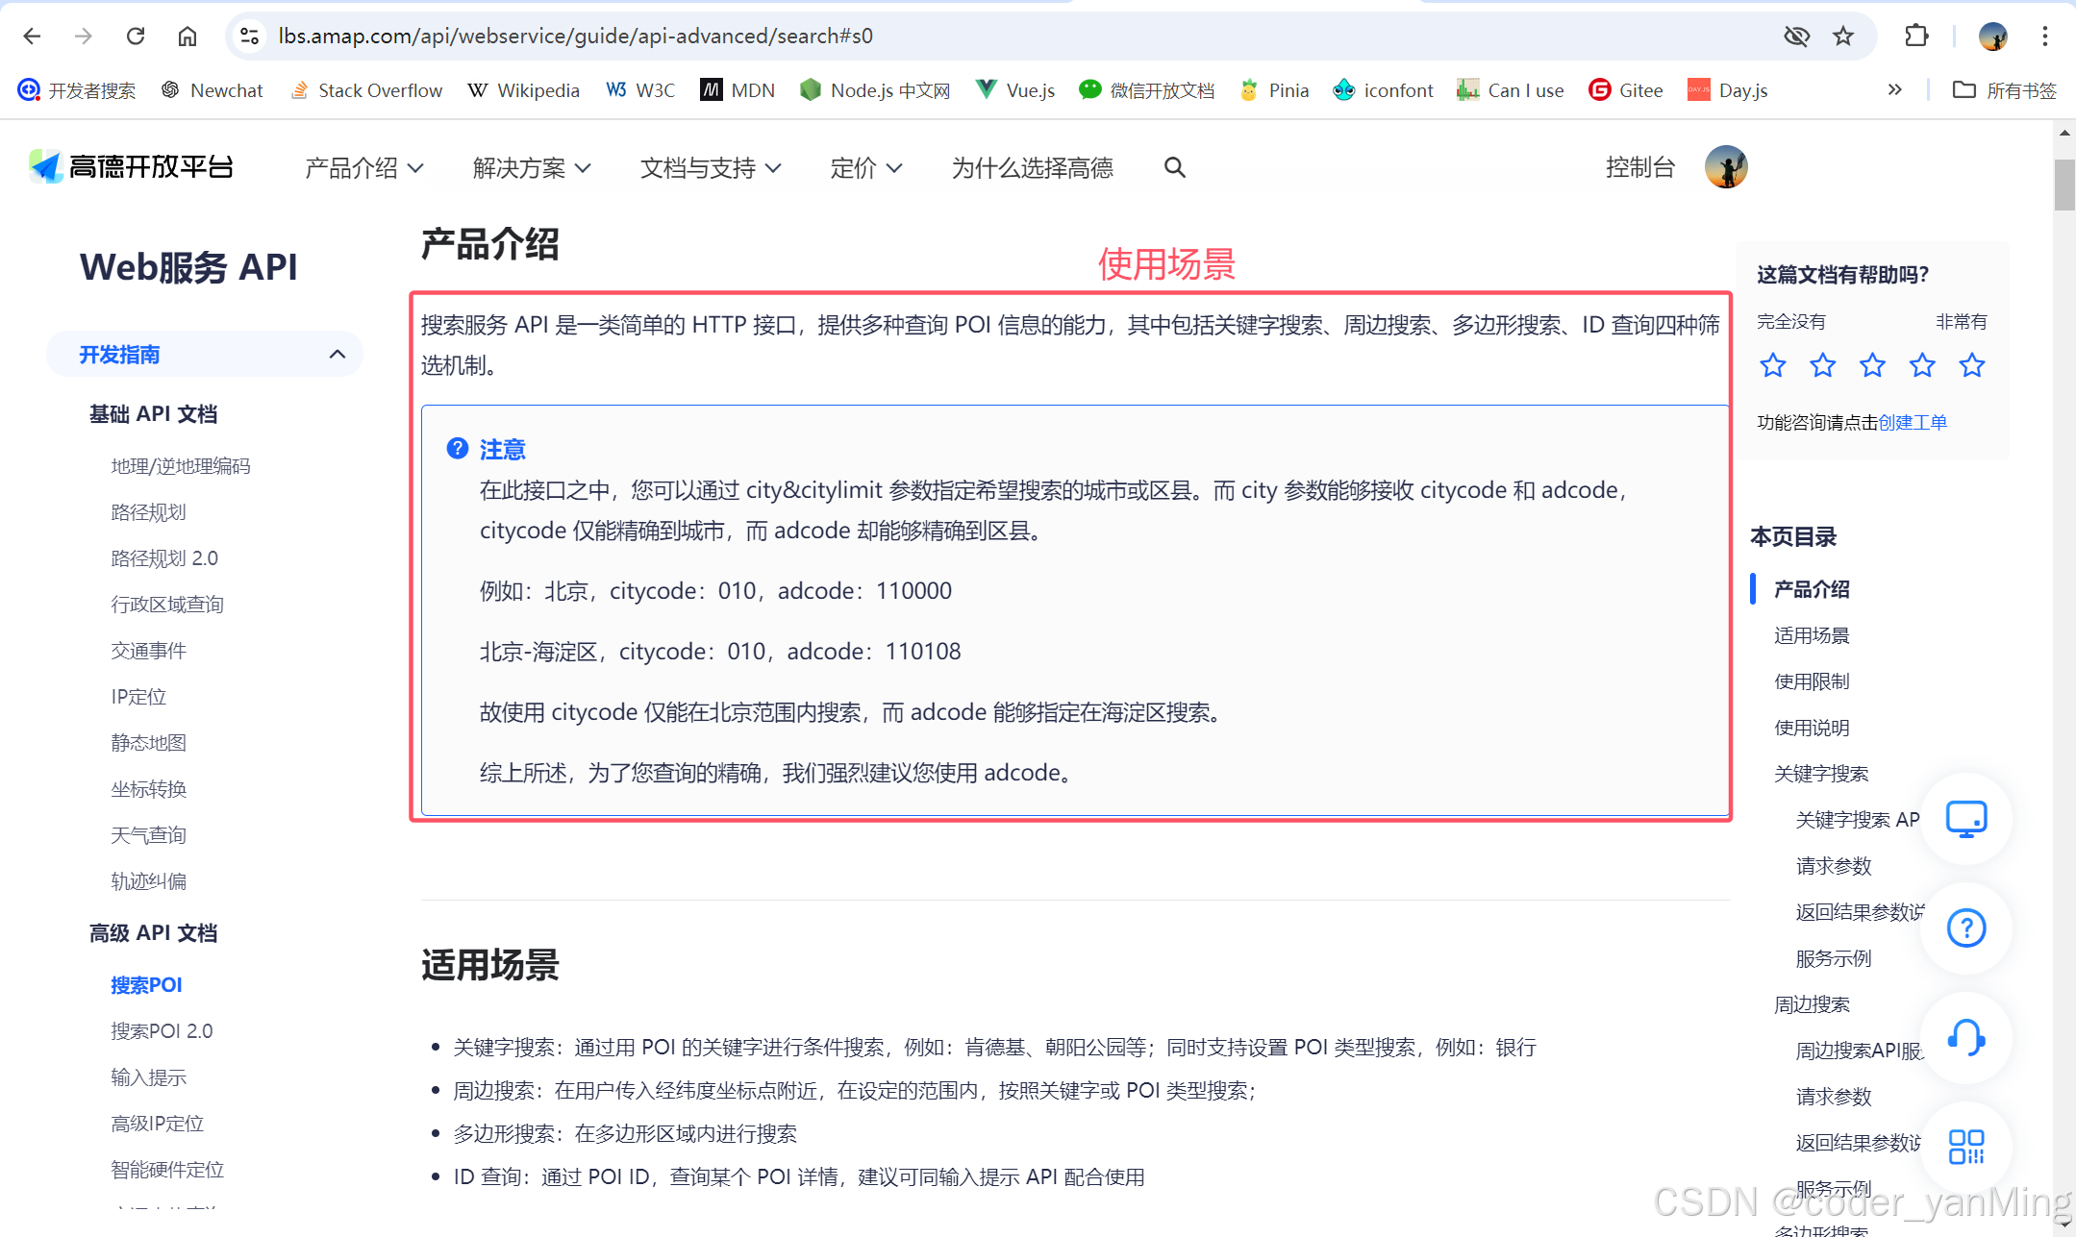
Task: Open the 定价 menu in navbar
Action: click(x=865, y=168)
